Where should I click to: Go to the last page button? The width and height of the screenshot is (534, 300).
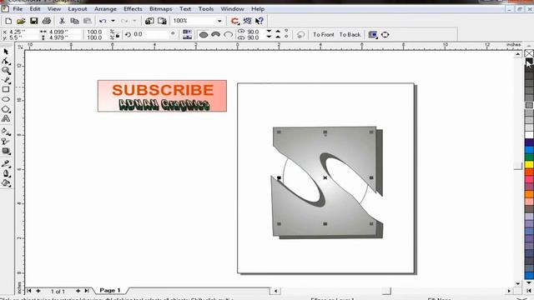coord(87,291)
